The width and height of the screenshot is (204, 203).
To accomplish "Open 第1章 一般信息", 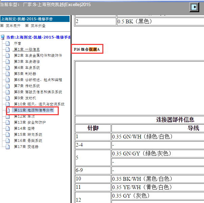I will click(27, 49).
